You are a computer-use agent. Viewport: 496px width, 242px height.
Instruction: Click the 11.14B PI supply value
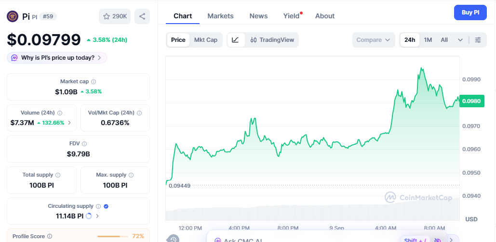pyautogui.click(x=69, y=216)
